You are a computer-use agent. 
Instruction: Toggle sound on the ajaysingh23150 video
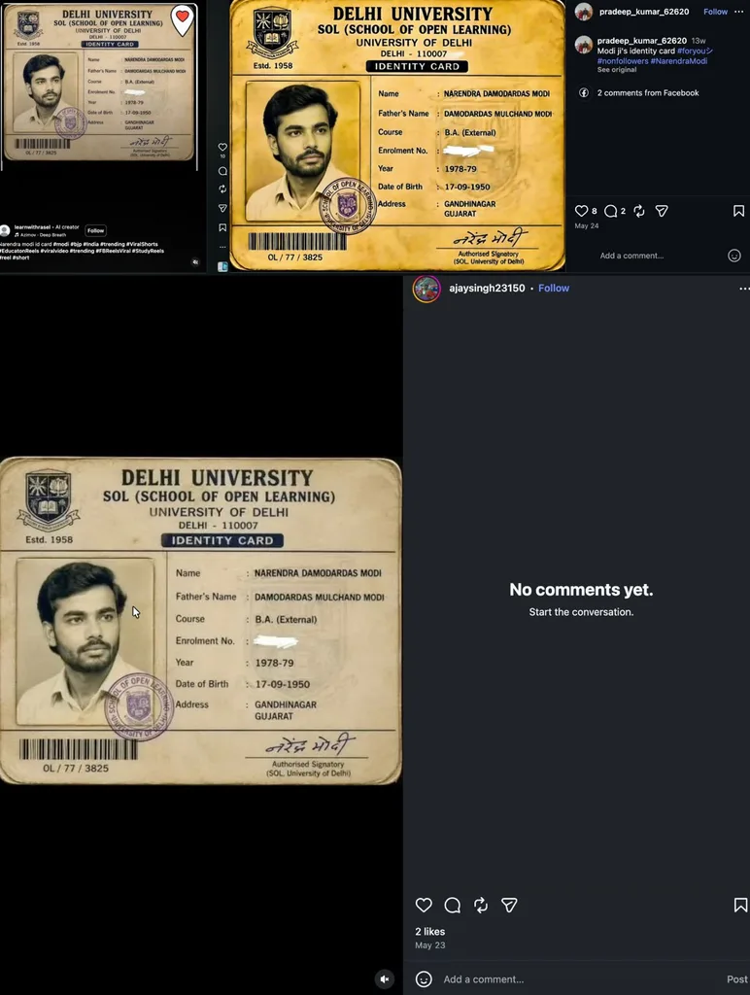click(385, 979)
